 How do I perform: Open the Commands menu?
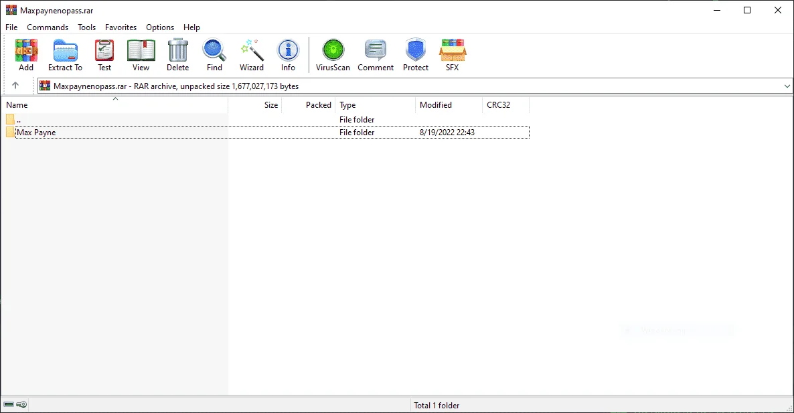tap(48, 27)
